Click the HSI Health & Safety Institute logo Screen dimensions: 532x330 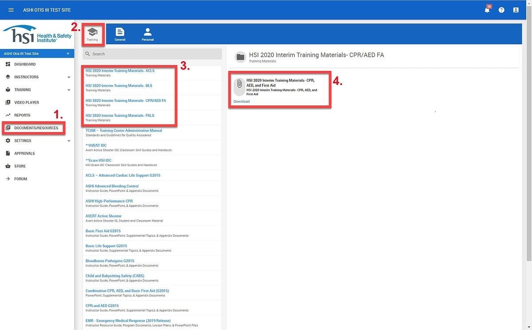coord(37,35)
